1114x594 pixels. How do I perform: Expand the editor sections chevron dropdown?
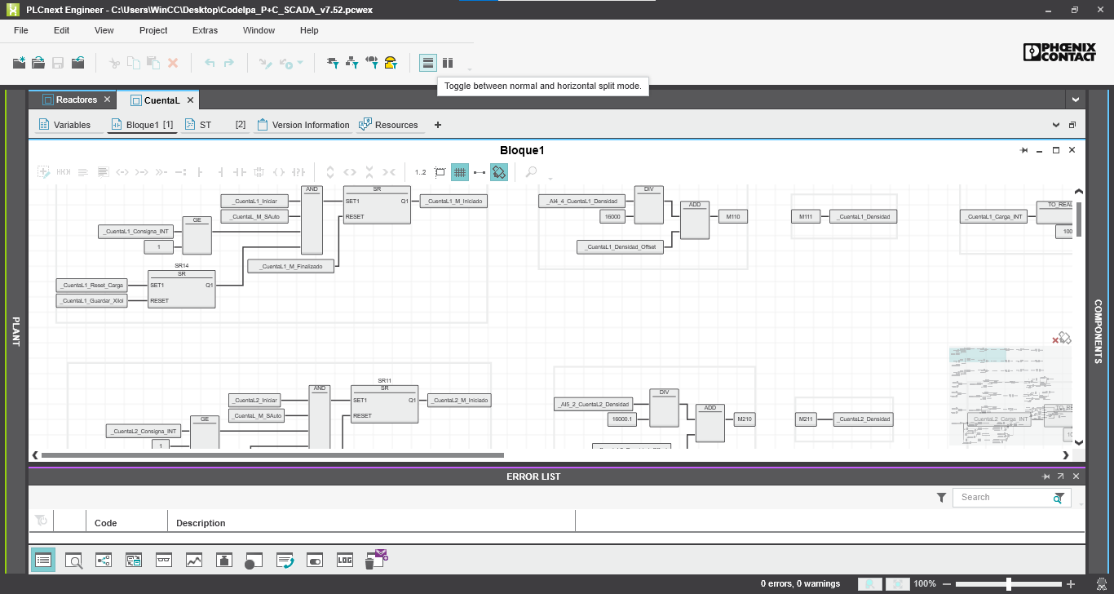pos(1056,125)
